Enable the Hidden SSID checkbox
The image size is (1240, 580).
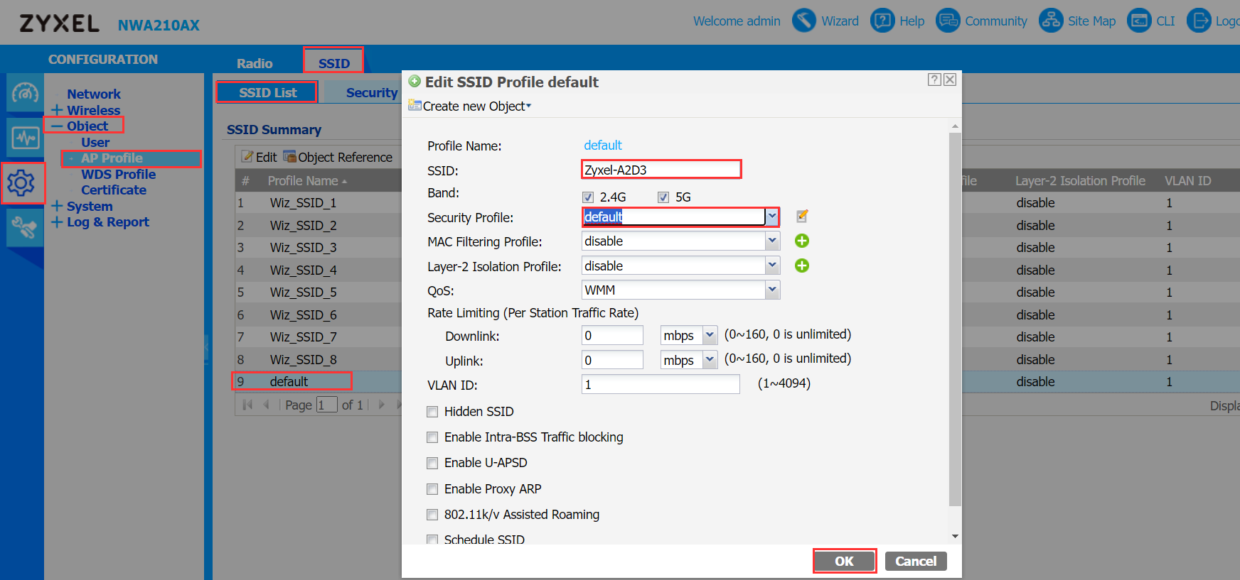pyautogui.click(x=432, y=412)
